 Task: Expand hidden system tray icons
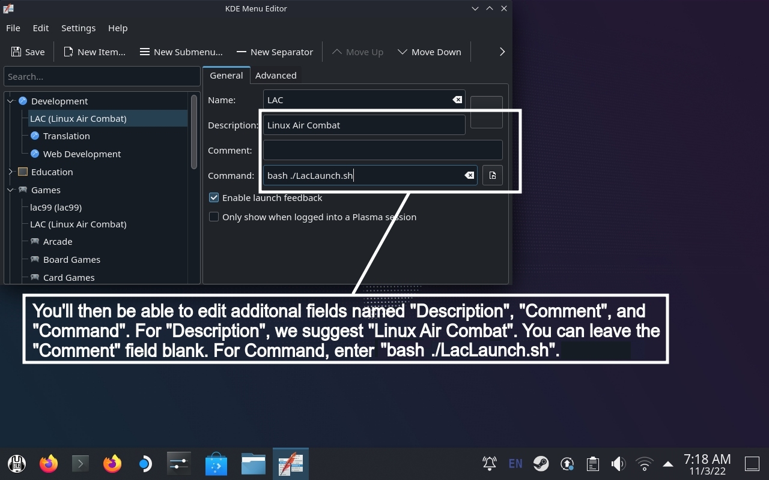pyautogui.click(x=668, y=464)
